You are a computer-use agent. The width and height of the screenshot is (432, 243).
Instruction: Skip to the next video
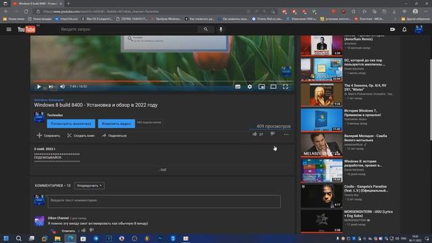pyautogui.click(x=51, y=86)
